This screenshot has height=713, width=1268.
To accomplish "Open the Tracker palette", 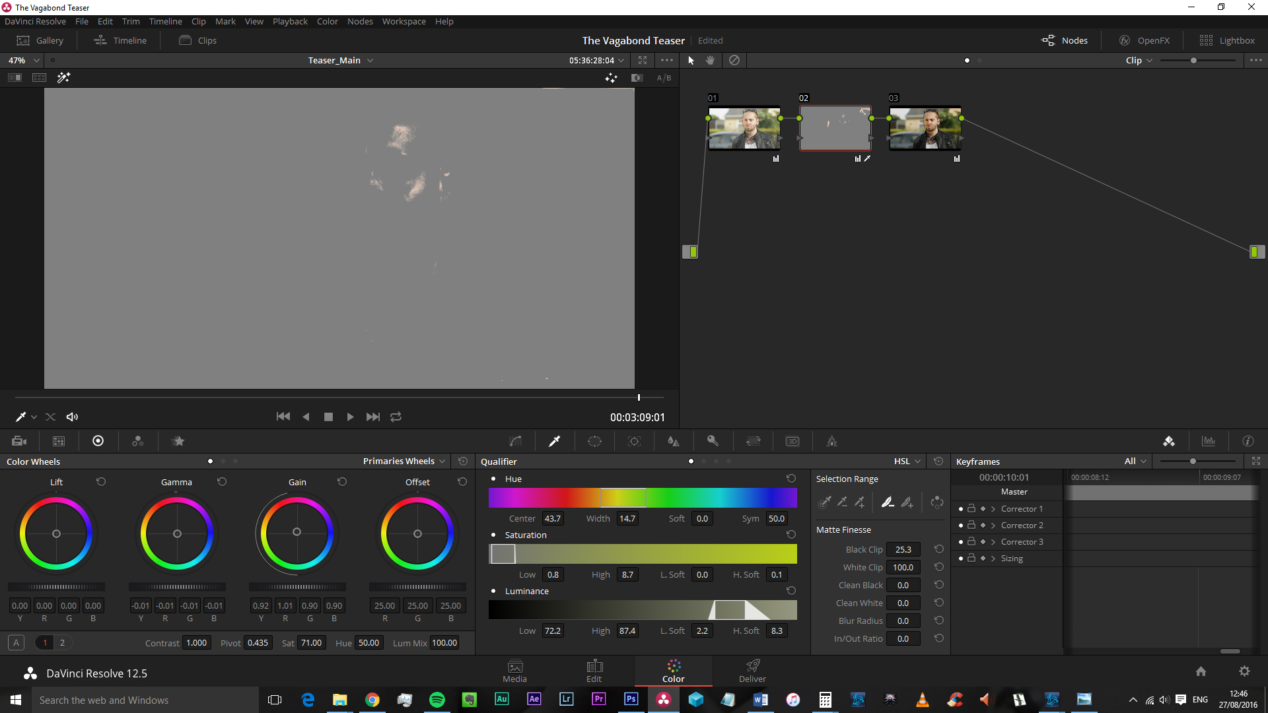I will point(635,441).
